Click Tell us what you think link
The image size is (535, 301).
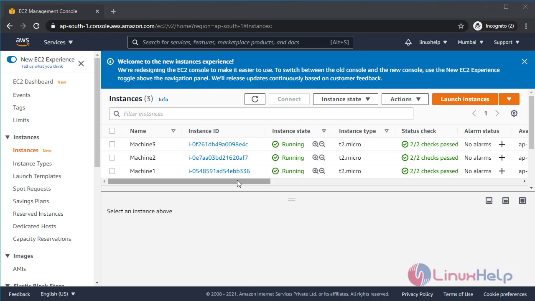tap(42, 66)
